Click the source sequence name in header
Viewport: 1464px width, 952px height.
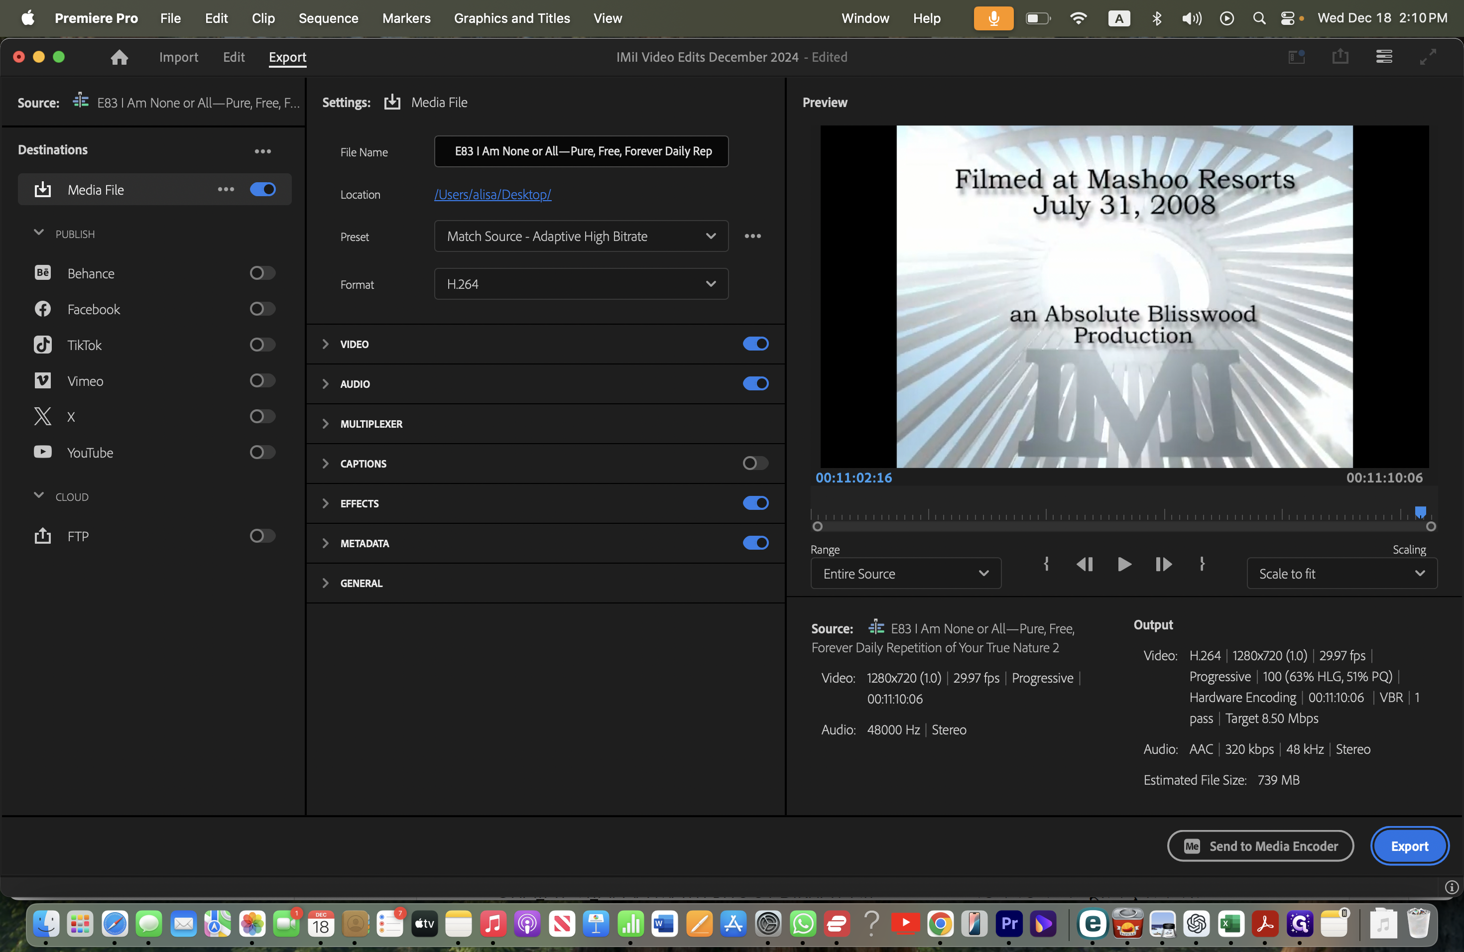click(x=198, y=103)
